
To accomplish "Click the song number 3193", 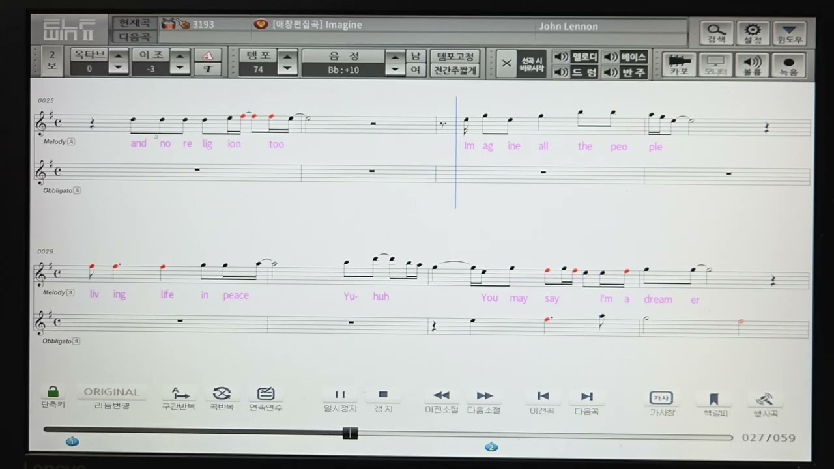I will click(203, 25).
